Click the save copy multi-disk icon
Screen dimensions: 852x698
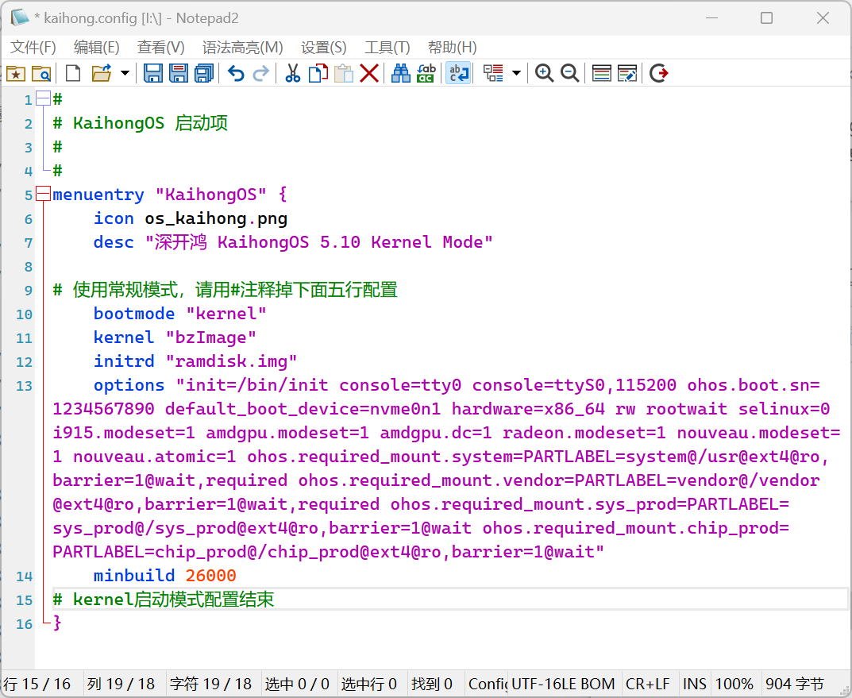click(204, 73)
